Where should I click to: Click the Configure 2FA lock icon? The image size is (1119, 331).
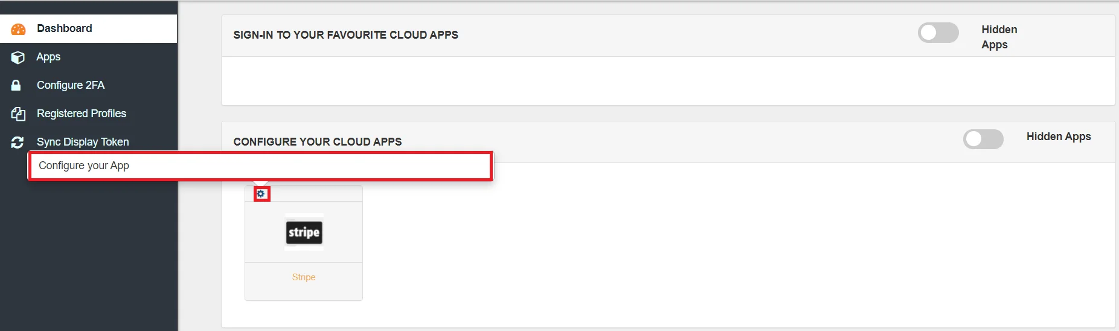[16, 85]
